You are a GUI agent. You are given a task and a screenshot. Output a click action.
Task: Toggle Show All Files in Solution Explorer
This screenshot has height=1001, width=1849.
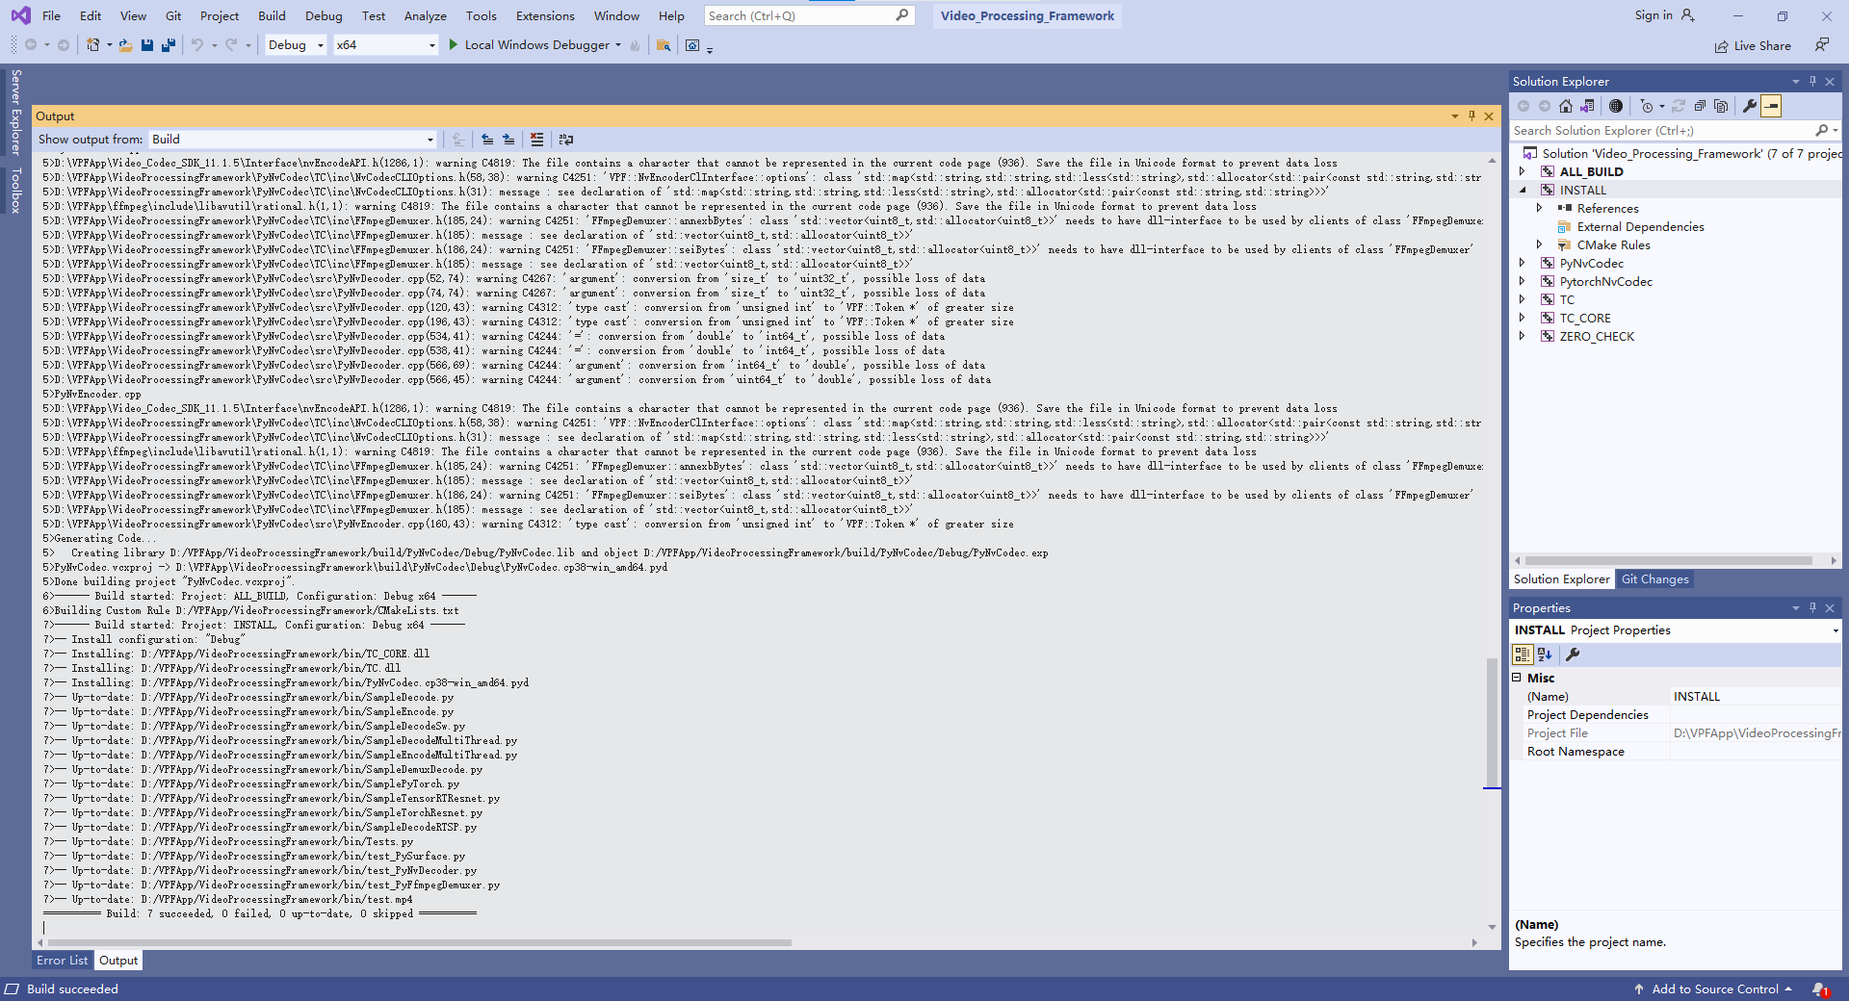point(1721,106)
